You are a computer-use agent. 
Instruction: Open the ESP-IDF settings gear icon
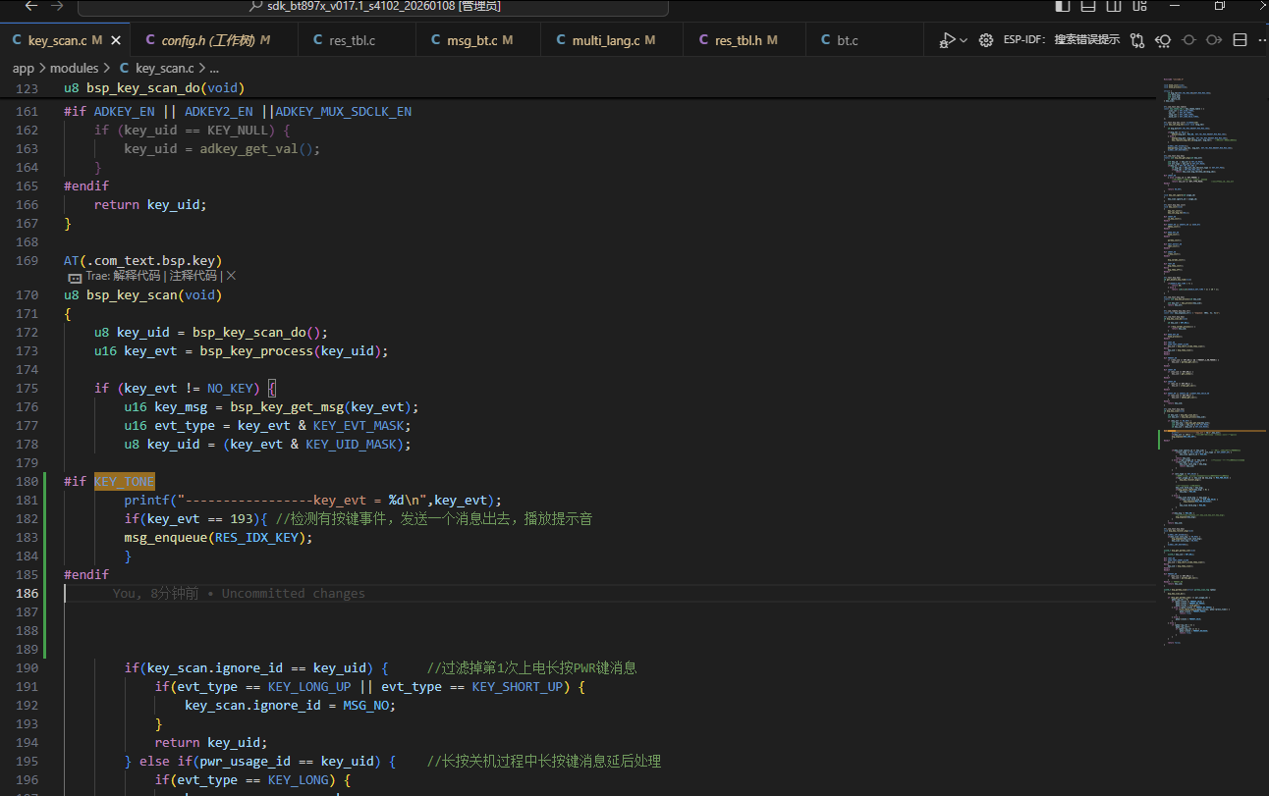click(x=986, y=40)
